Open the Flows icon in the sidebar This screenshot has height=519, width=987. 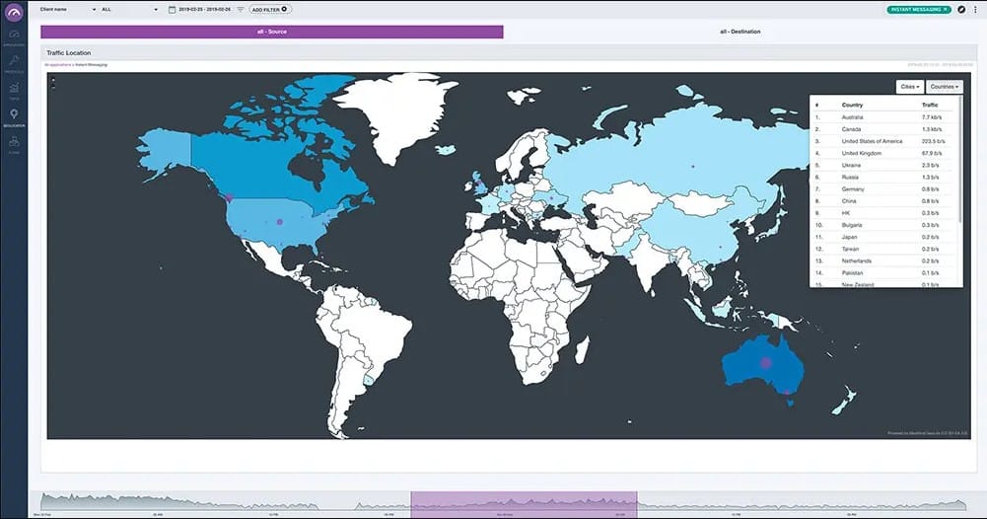(x=14, y=143)
